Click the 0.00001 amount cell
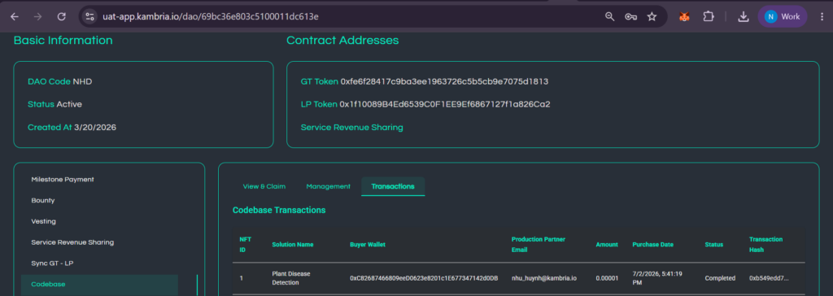Viewport: 833px width, 296px height. coord(607,278)
